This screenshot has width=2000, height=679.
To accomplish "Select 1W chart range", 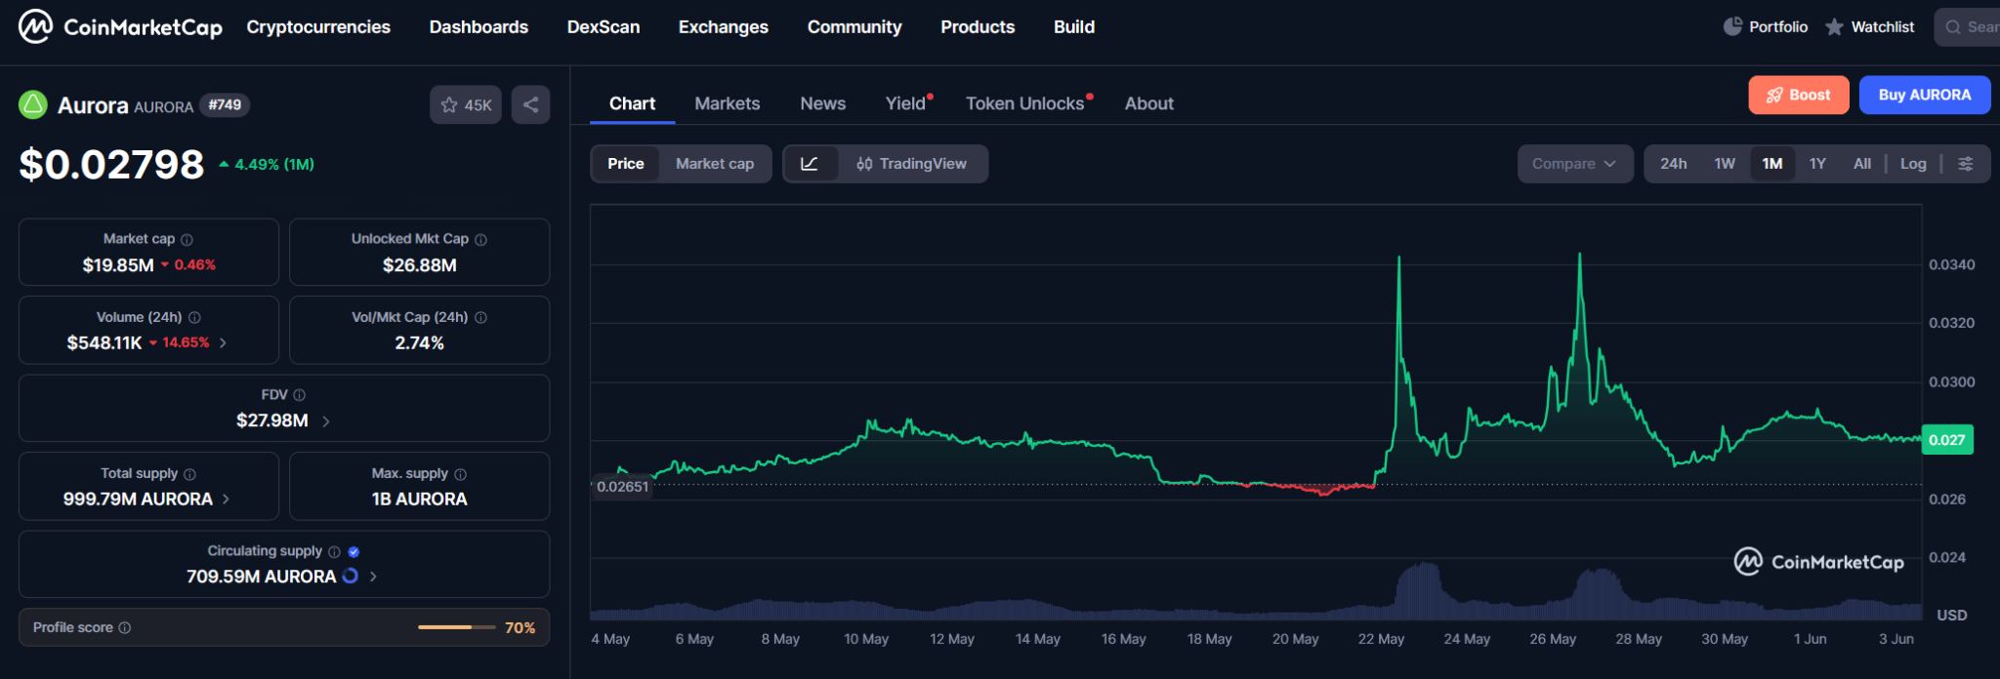I will point(1725,164).
